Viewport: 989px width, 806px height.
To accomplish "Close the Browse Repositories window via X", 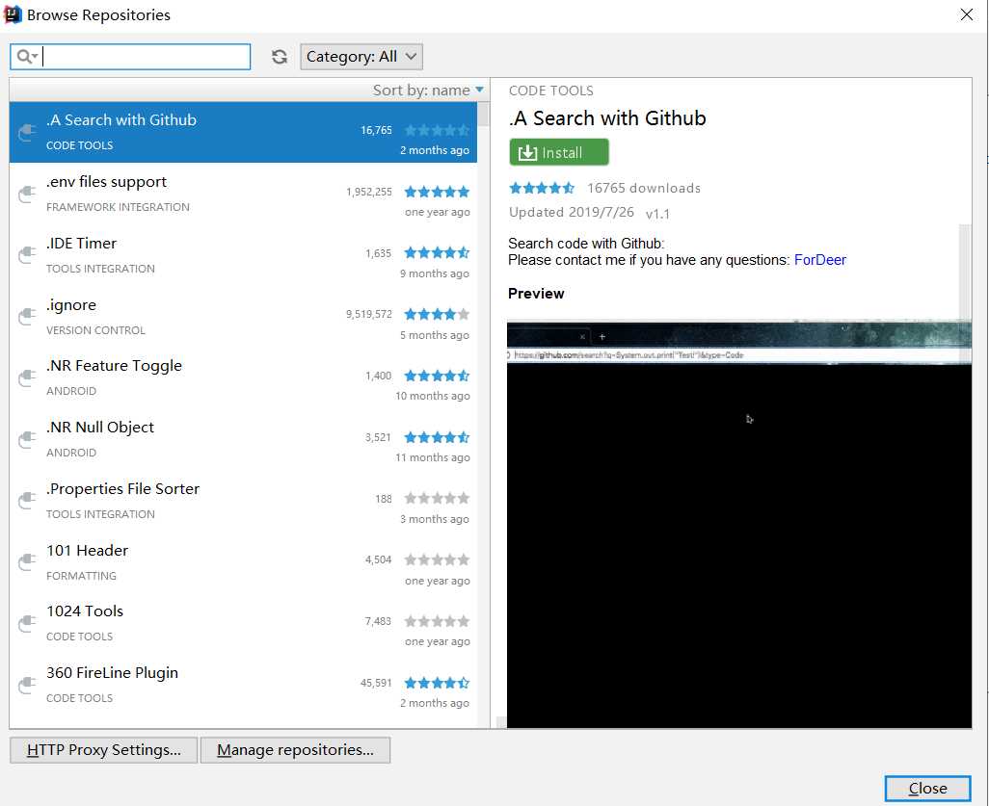I will (x=966, y=14).
